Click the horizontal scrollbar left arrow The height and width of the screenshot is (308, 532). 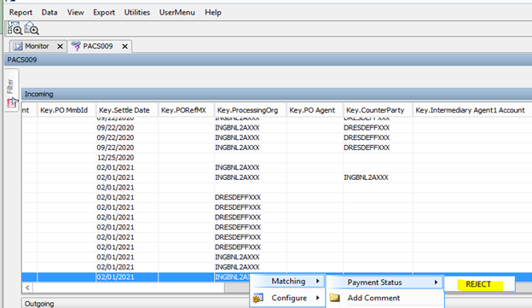tap(27, 288)
